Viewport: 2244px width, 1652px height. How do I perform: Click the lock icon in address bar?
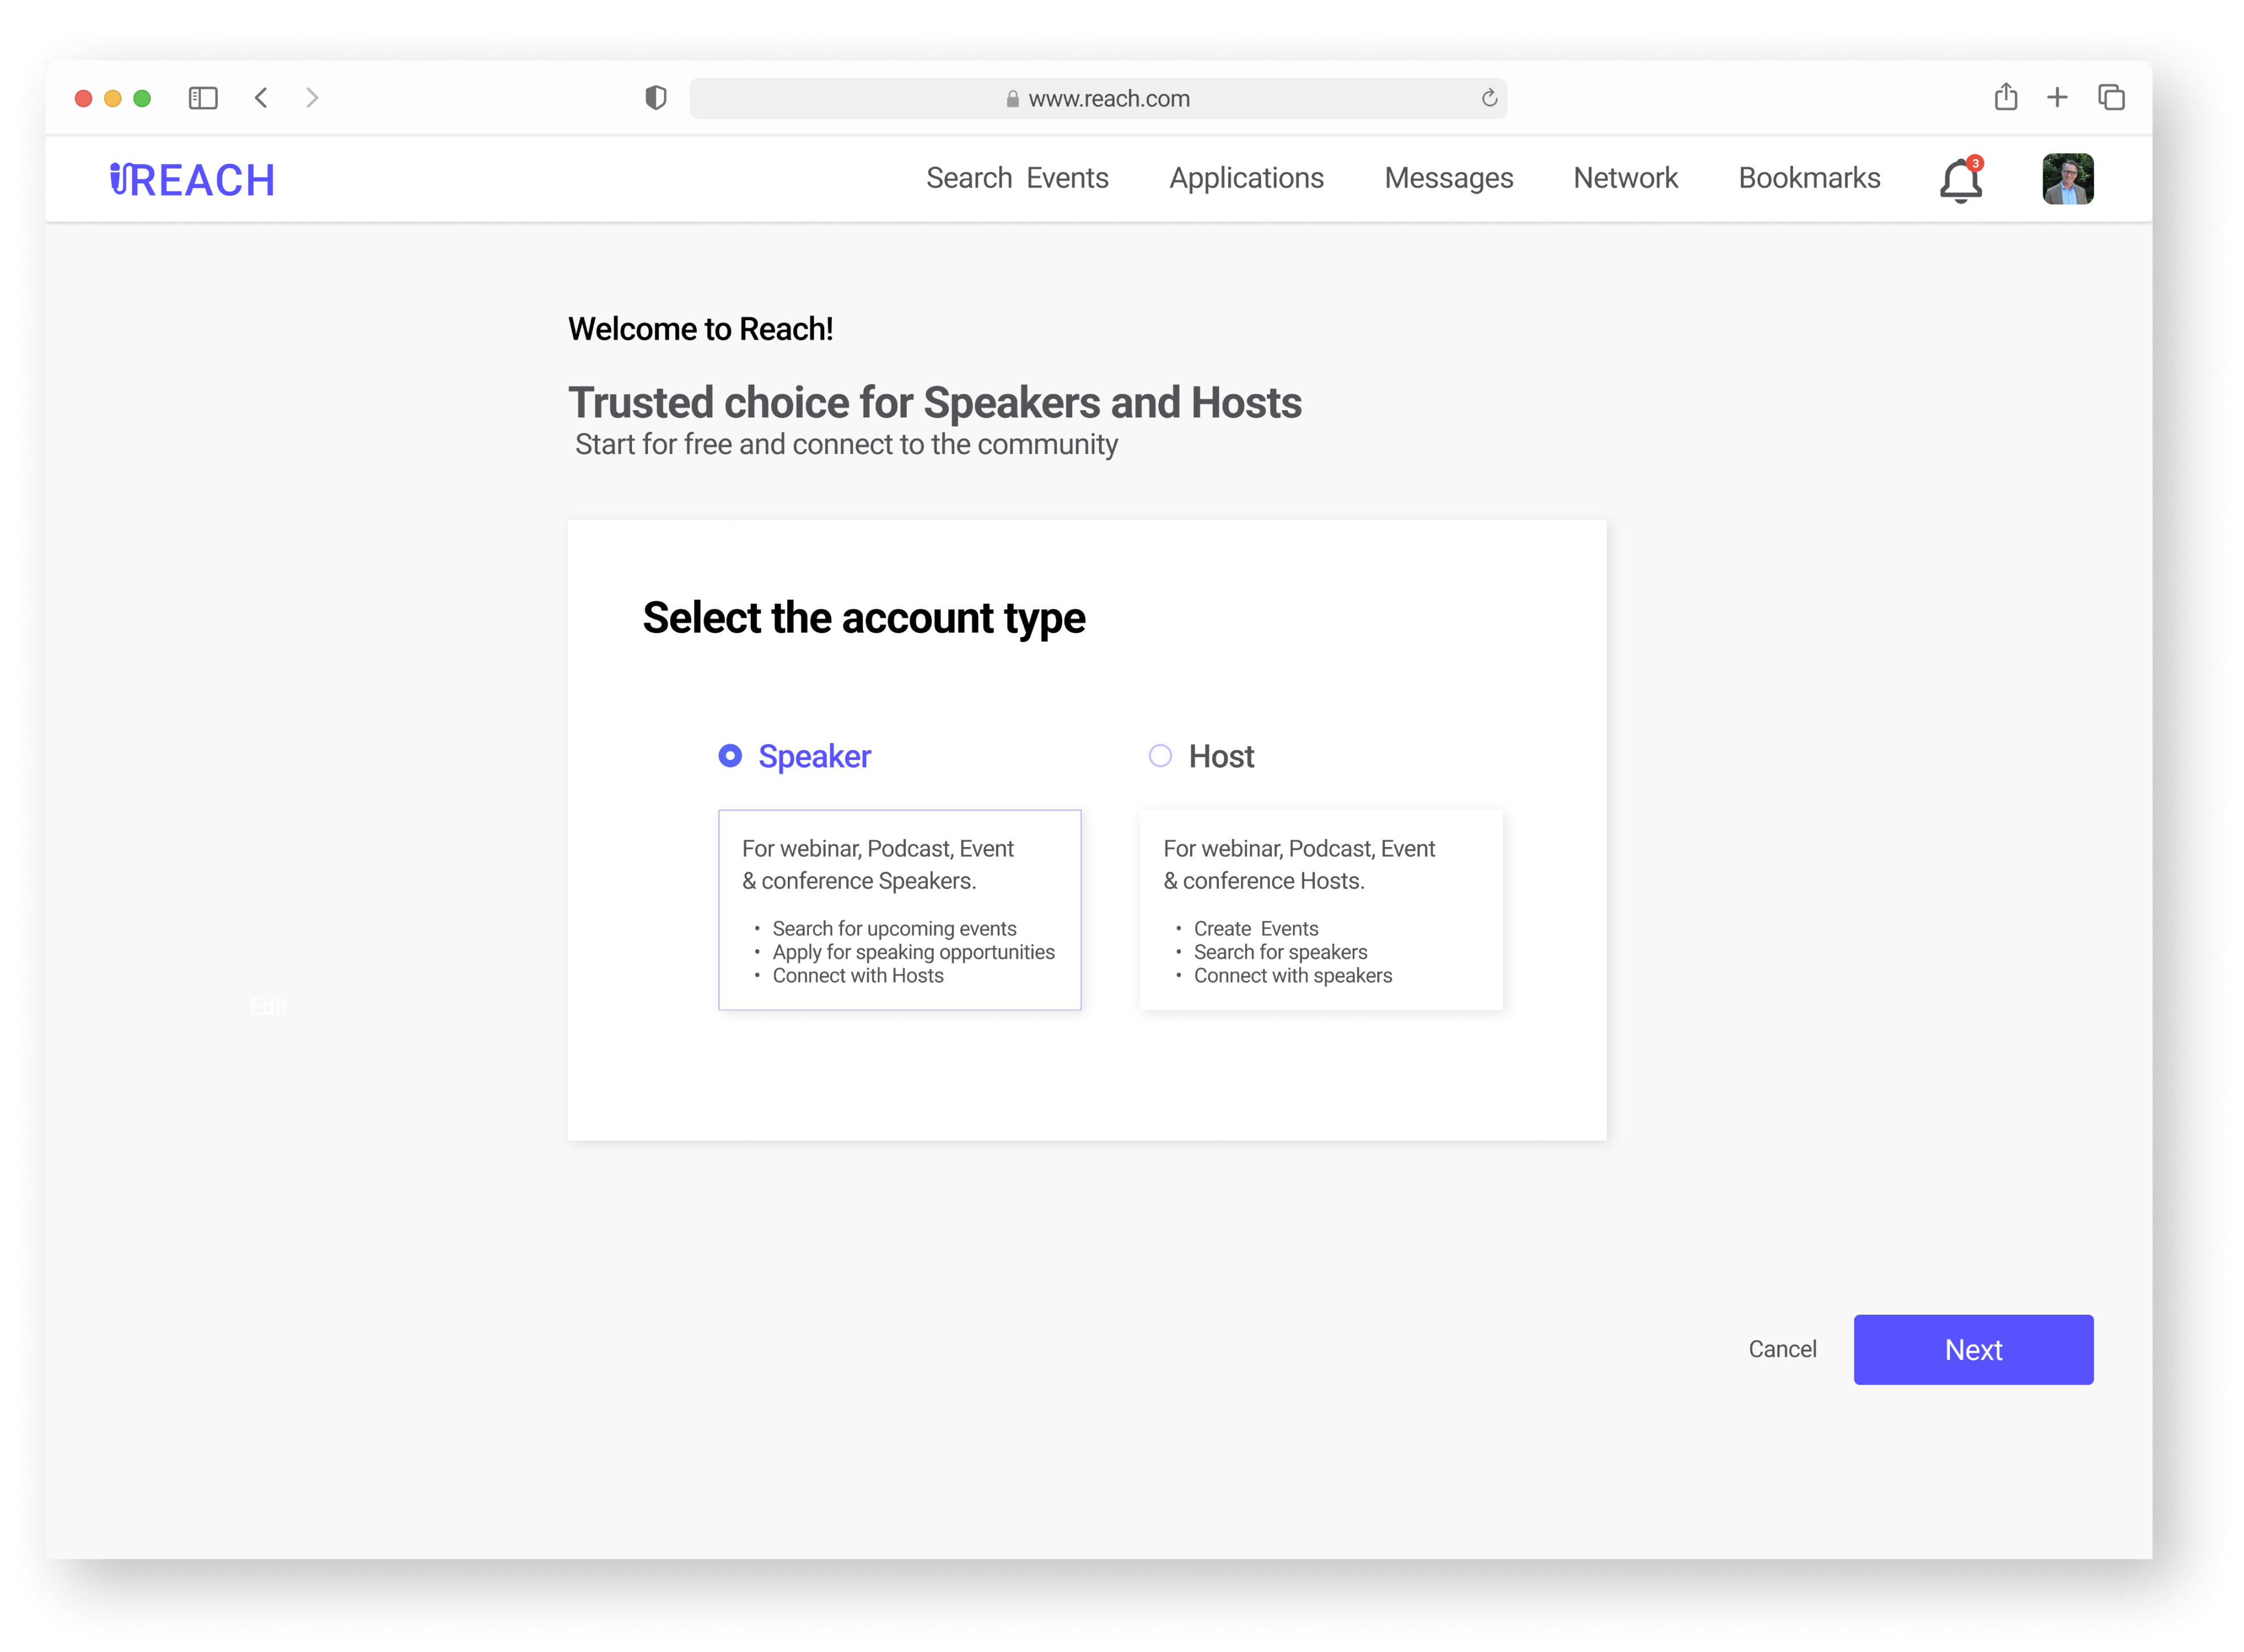pyautogui.click(x=1012, y=98)
